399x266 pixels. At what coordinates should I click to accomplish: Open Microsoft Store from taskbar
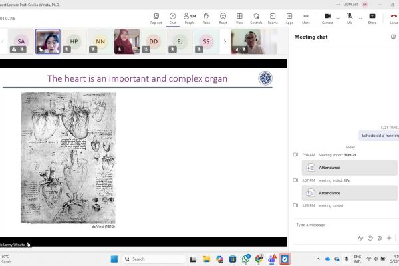[233, 259]
